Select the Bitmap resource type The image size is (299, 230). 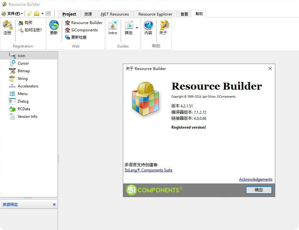click(x=29, y=71)
